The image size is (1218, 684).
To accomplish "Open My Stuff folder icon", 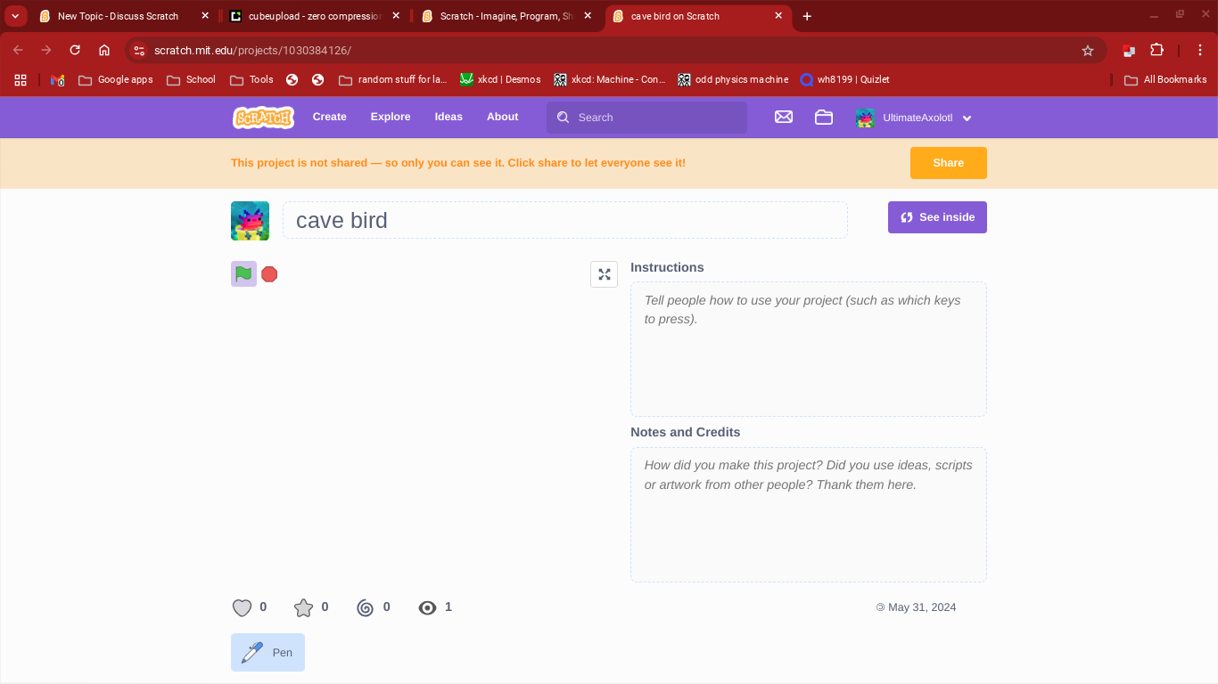I will [x=823, y=117].
